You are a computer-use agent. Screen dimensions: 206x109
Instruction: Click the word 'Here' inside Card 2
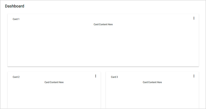coord(61,82)
